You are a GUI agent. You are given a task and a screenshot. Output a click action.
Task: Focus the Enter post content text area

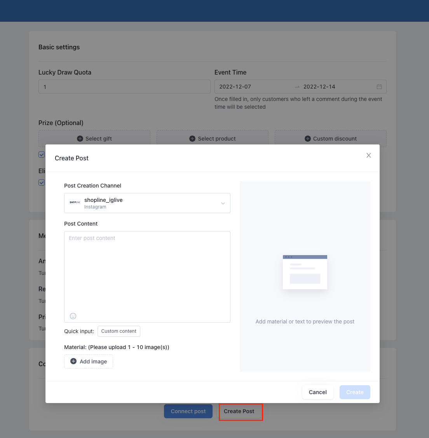(147, 276)
